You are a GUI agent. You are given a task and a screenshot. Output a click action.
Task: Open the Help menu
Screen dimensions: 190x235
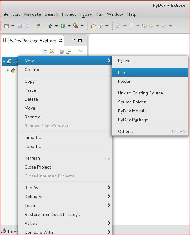coord(131,14)
